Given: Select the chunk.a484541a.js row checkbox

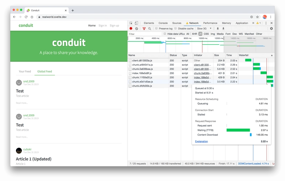Looking at the screenshot, I should coord(130,65).
